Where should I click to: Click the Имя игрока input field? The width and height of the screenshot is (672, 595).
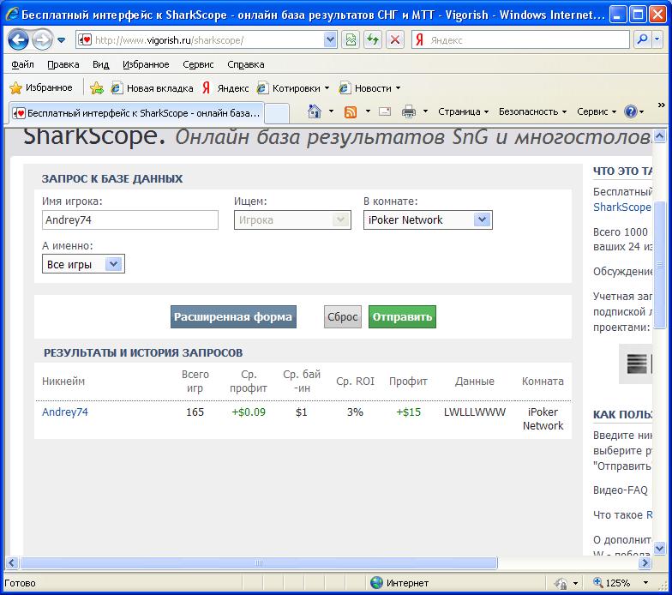130,219
